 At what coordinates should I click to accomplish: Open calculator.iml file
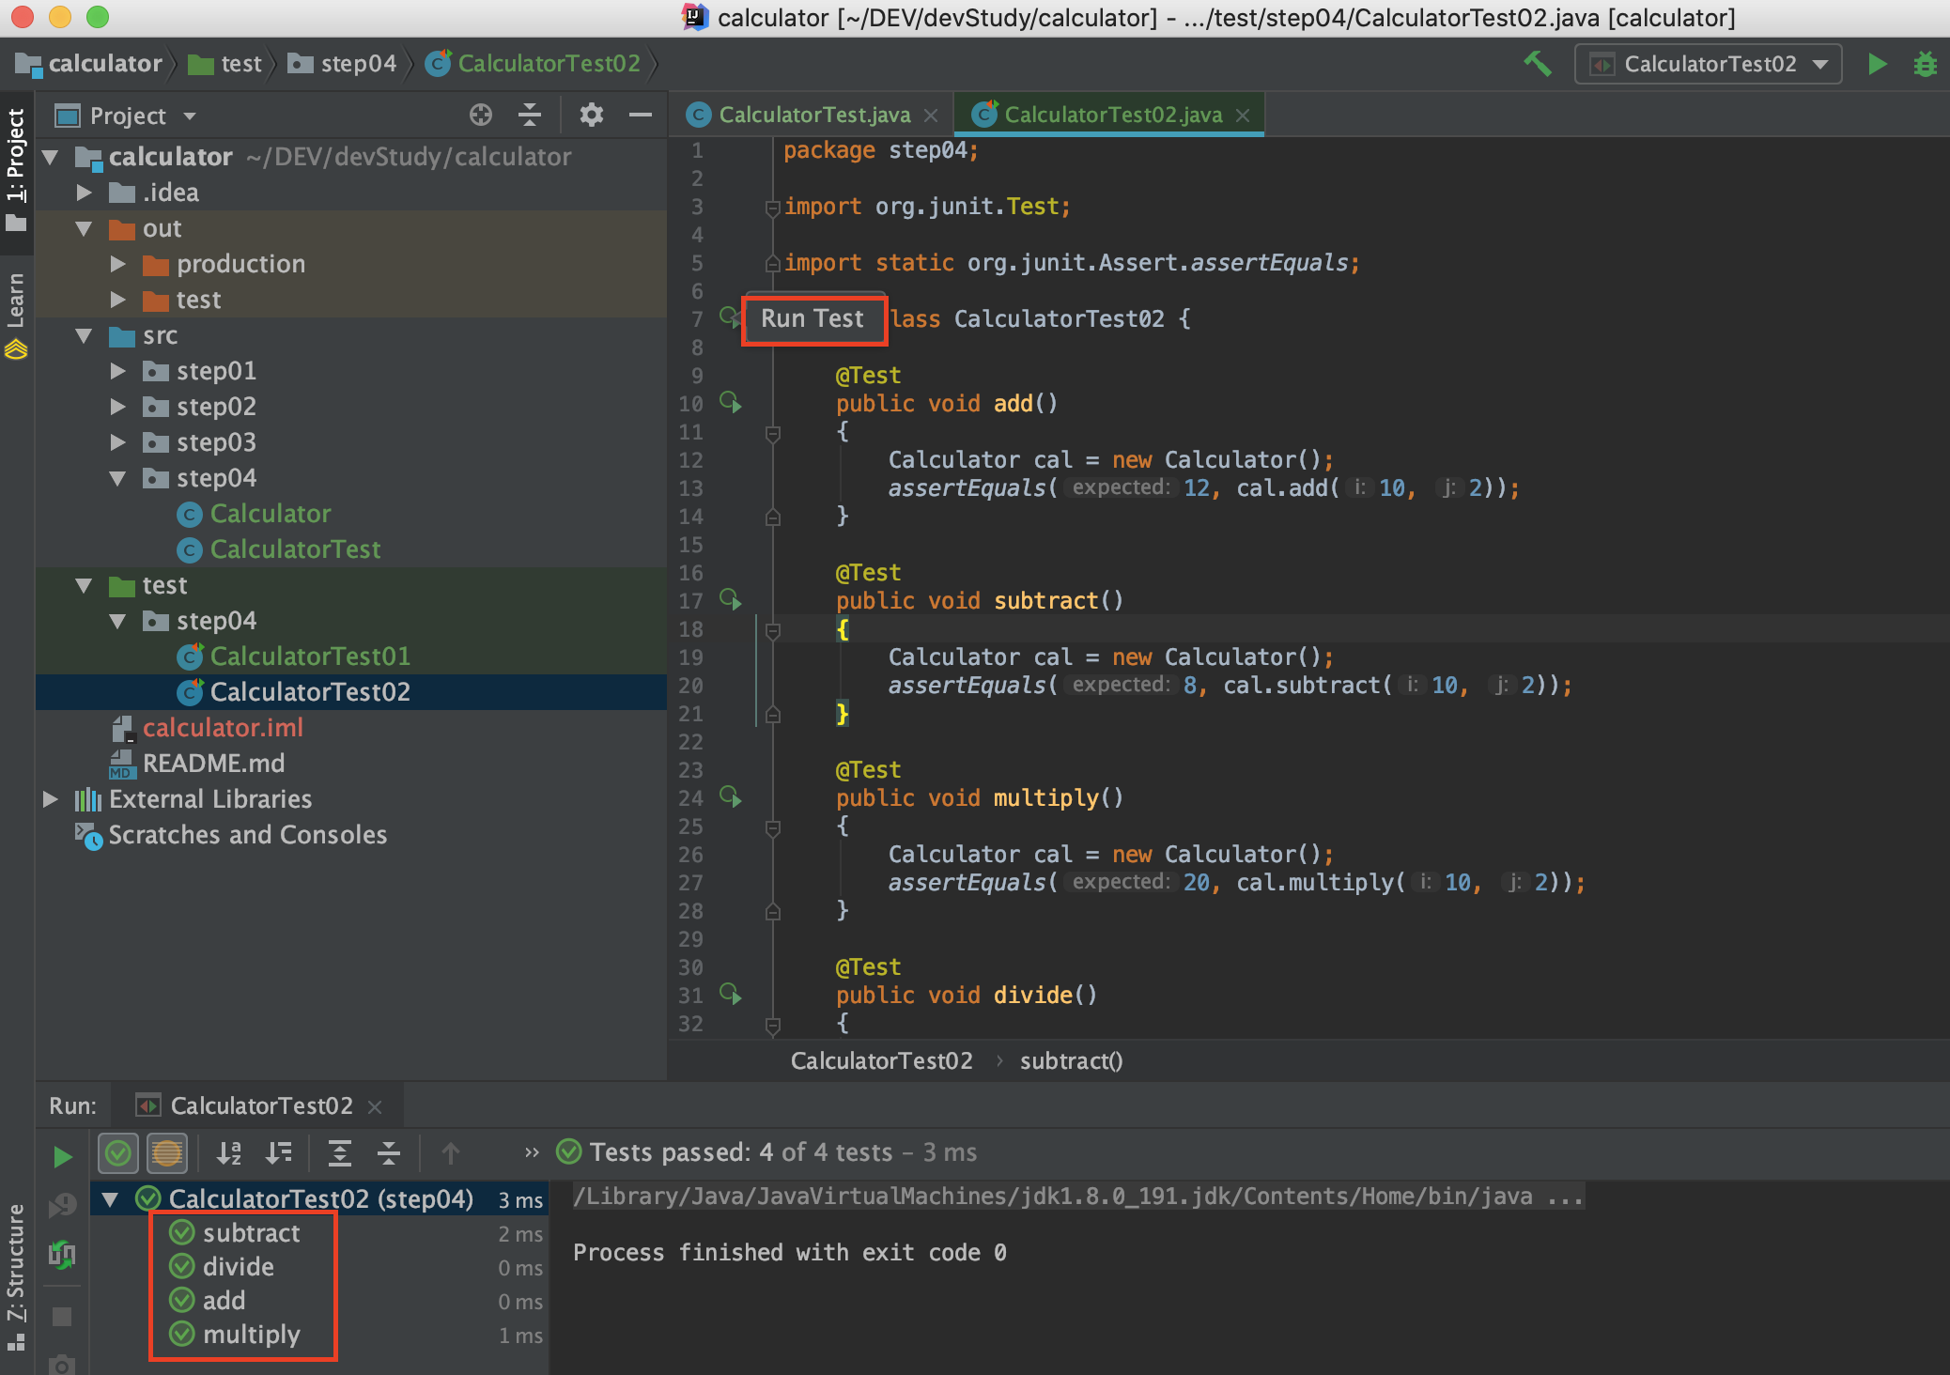(223, 728)
